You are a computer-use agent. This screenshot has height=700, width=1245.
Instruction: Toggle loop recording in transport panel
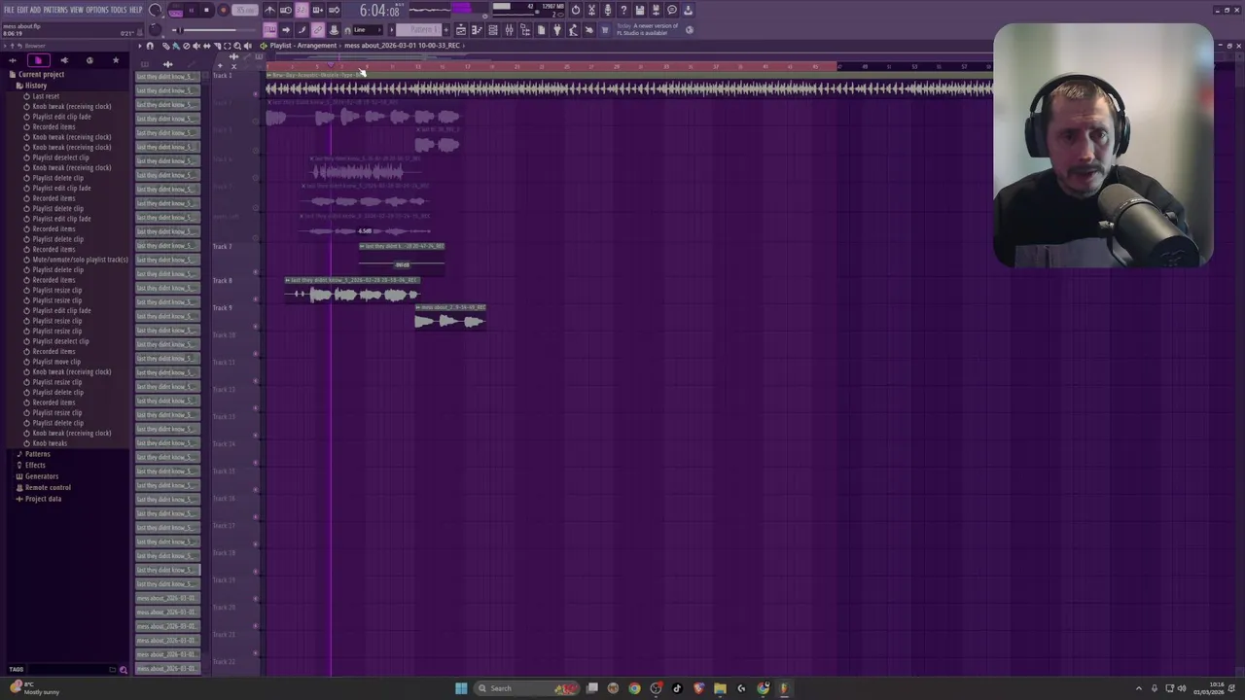[334, 10]
